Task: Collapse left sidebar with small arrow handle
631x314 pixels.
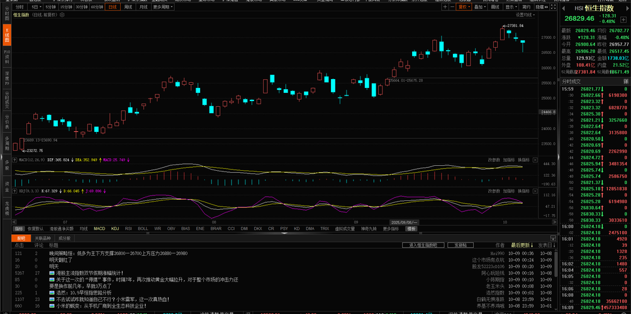Action: 1,157
